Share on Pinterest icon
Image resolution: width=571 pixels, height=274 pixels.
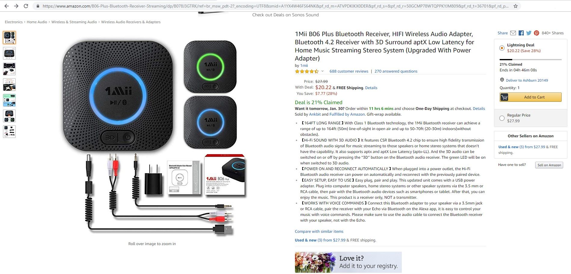click(x=536, y=33)
